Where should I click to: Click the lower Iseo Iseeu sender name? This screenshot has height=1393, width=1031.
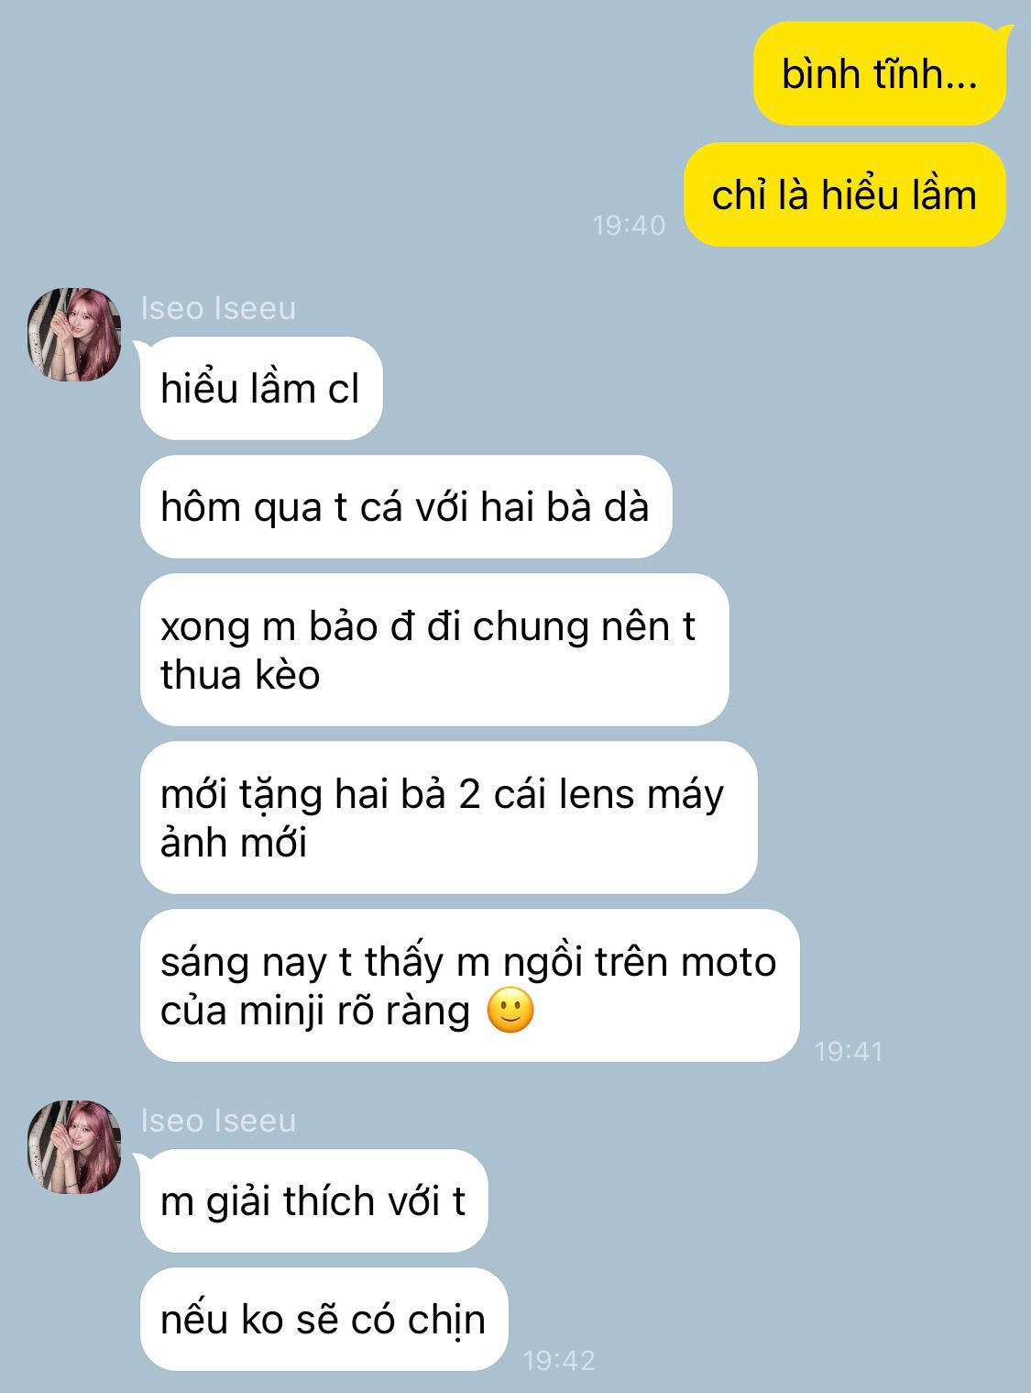(218, 1121)
